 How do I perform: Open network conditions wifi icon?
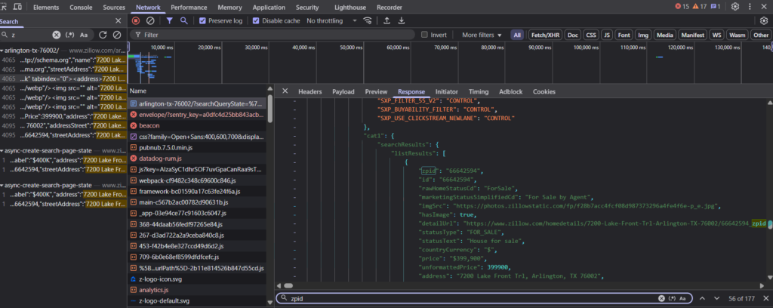point(368,20)
